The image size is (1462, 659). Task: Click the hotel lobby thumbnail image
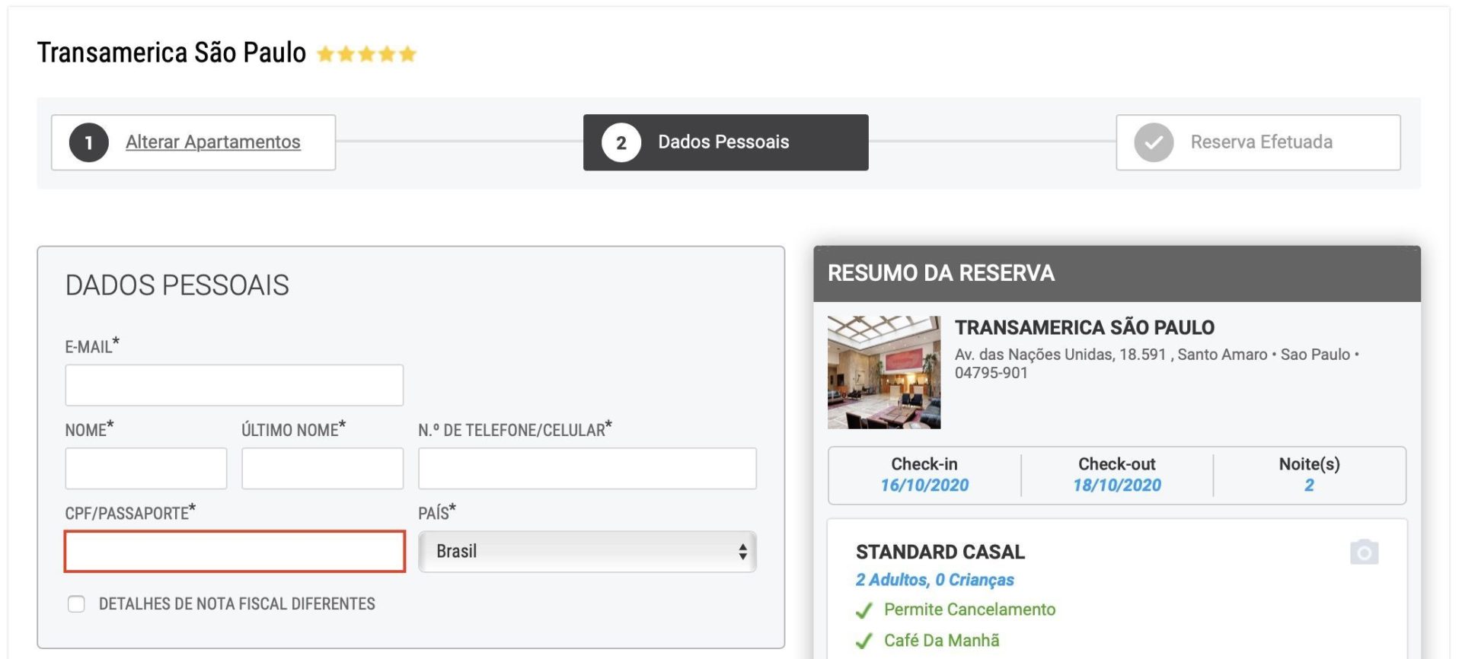pyautogui.click(x=884, y=372)
